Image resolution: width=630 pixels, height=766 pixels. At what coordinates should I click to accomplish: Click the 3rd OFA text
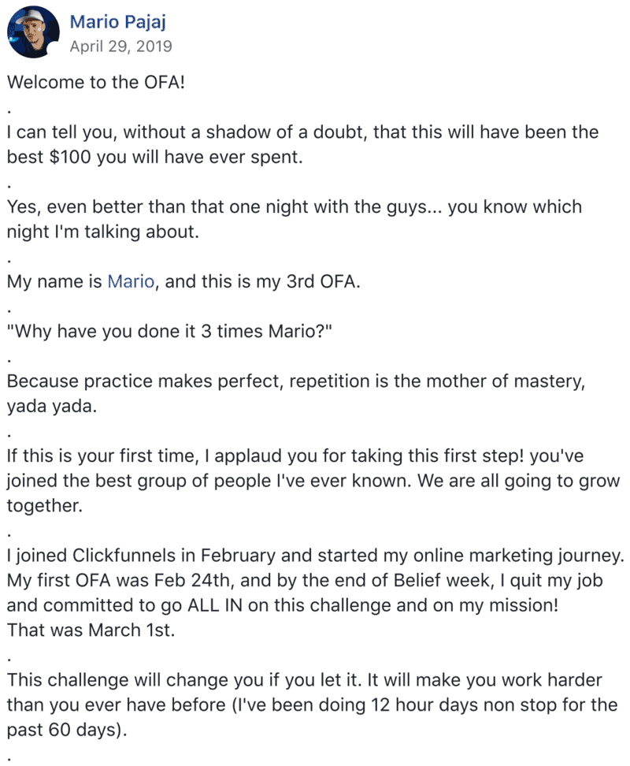point(321,282)
